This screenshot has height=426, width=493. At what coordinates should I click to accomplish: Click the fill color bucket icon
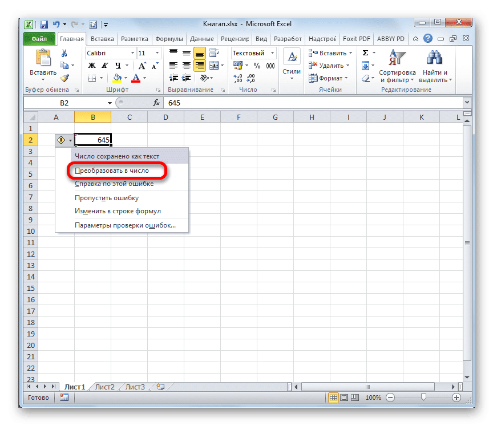click(118, 78)
